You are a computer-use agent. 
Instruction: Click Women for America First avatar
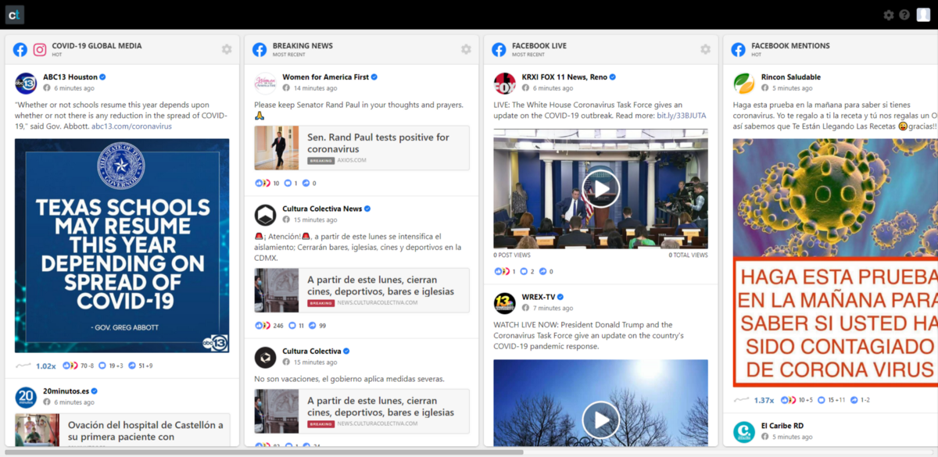[x=265, y=83]
